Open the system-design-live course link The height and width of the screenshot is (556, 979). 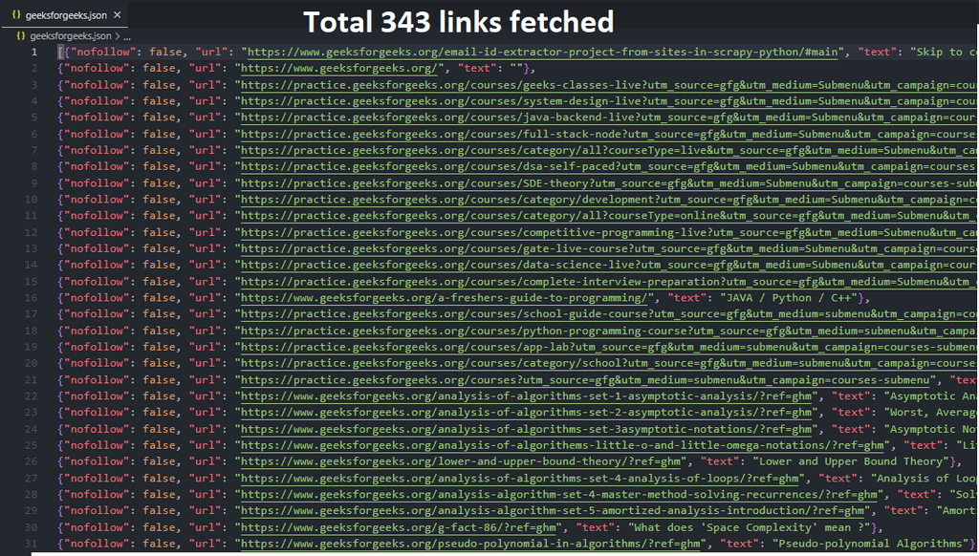pyautogui.click(x=609, y=100)
